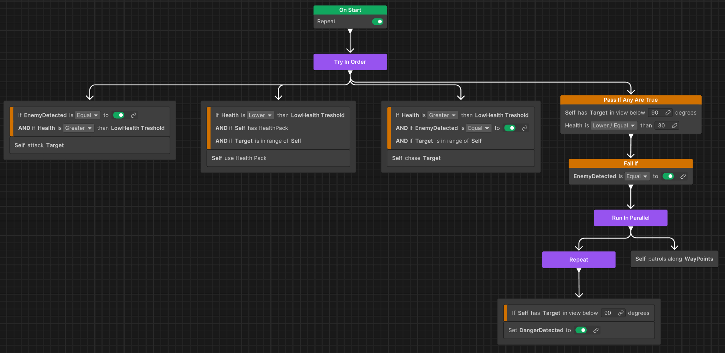The width and height of the screenshot is (725, 353).
Task: Open the Greater dropdown in attack node's Health condition
Action: 79,128
